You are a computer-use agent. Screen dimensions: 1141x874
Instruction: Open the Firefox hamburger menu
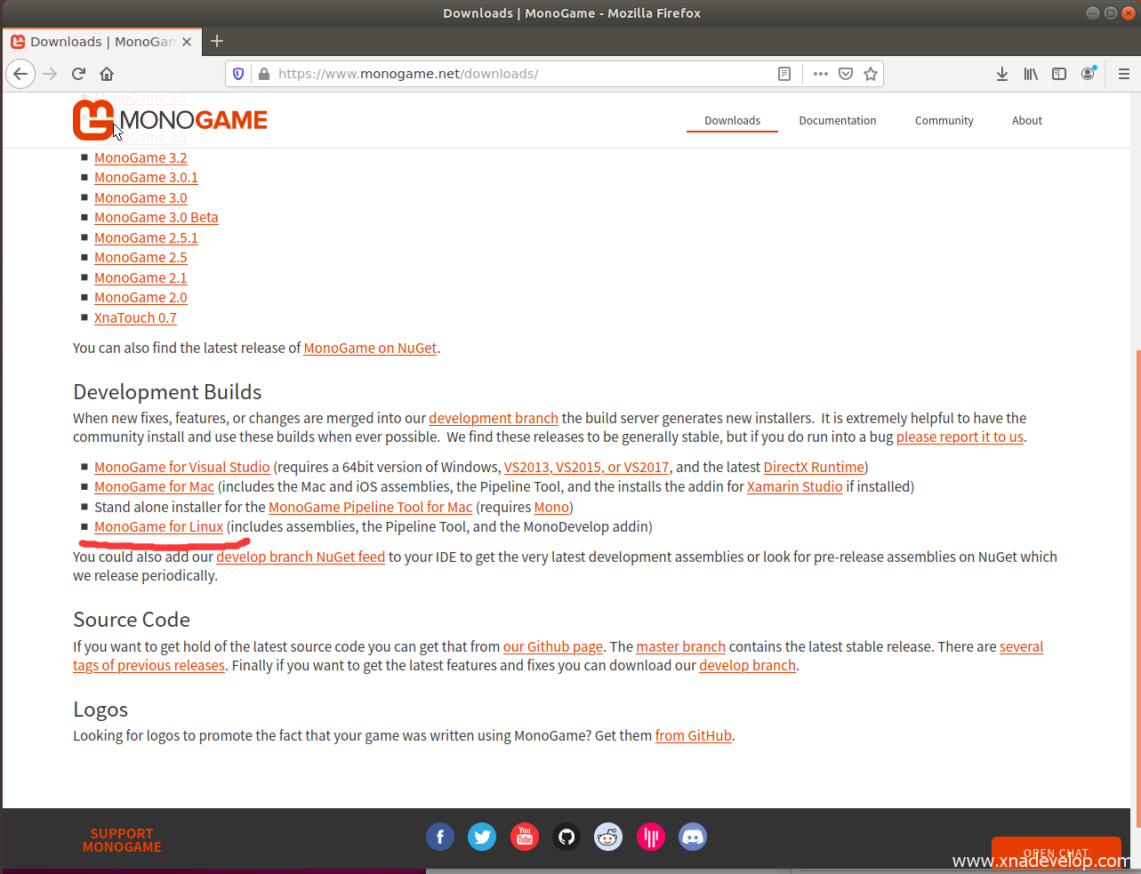pos(1124,74)
